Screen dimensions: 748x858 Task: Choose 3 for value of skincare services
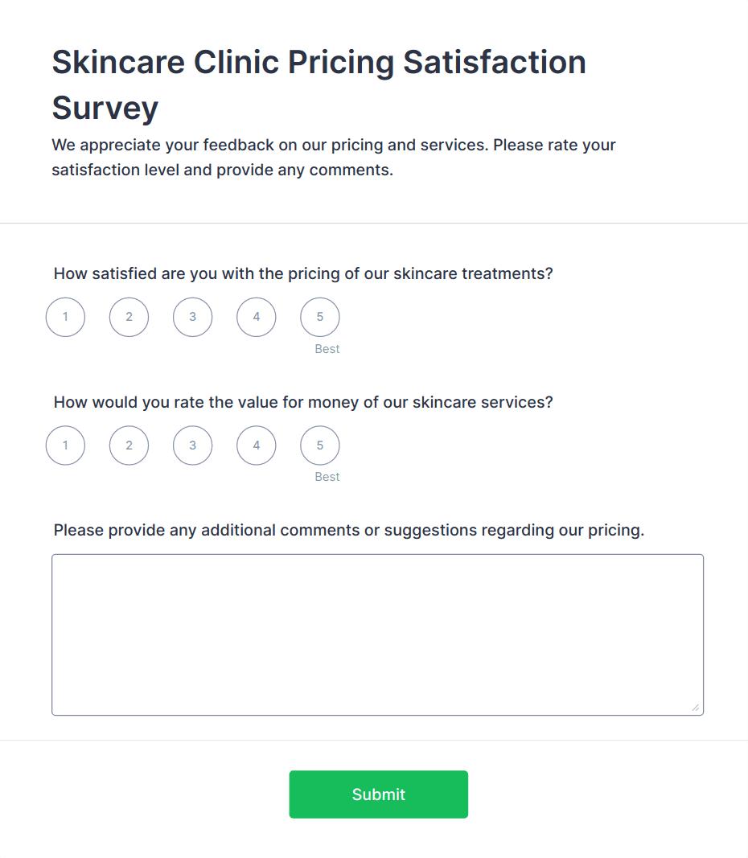[192, 445]
